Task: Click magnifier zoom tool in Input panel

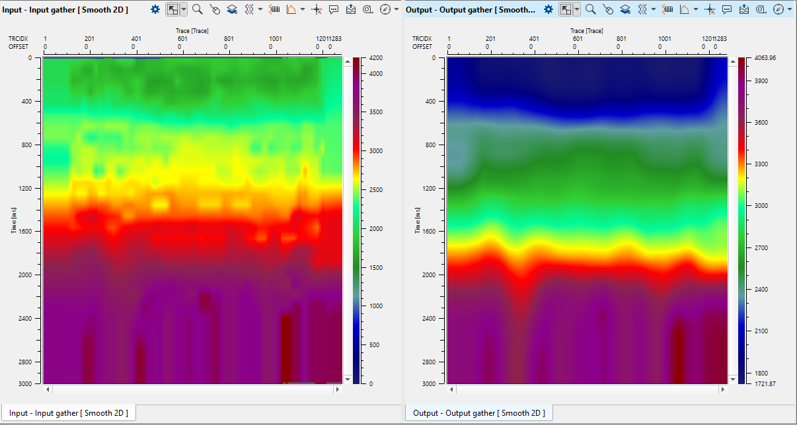Action: coord(197,9)
